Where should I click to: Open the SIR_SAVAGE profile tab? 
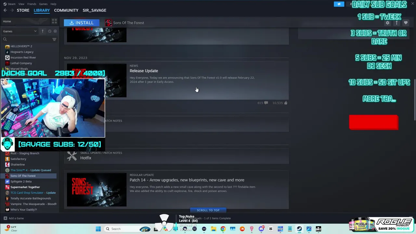[x=94, y=10]
